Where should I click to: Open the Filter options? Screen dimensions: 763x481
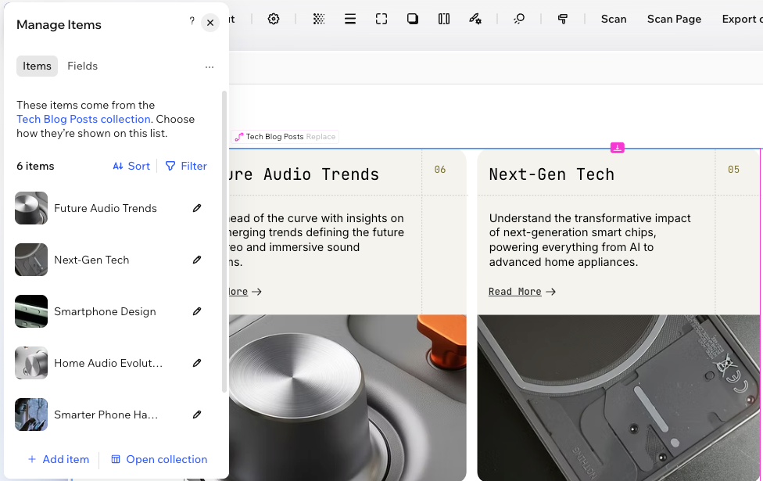pos(186,166)
